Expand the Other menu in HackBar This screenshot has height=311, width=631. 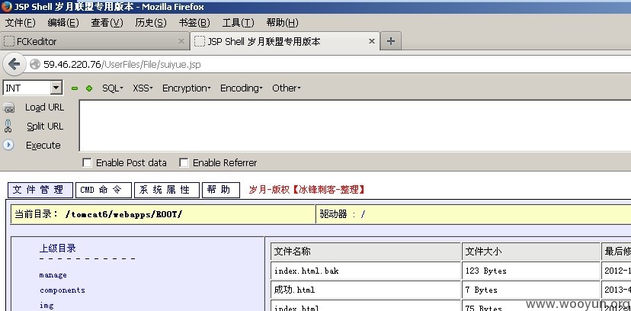pyautogui.click(x=286, y=88)
